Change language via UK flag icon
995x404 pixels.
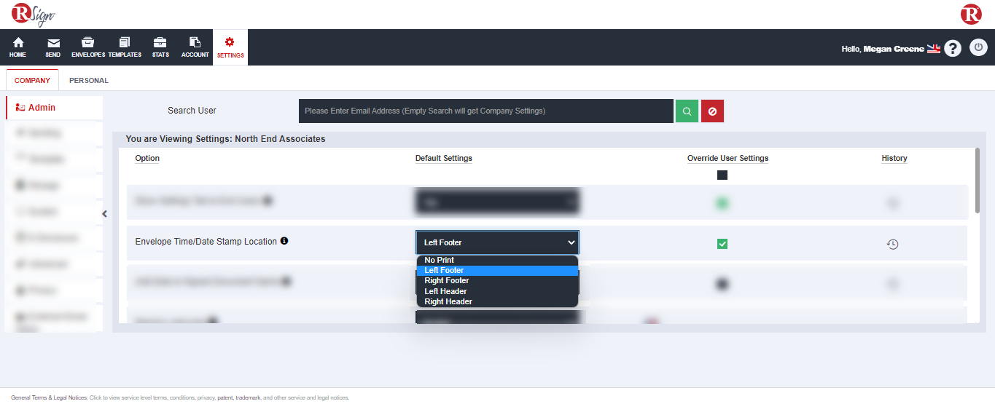[934, 49]
